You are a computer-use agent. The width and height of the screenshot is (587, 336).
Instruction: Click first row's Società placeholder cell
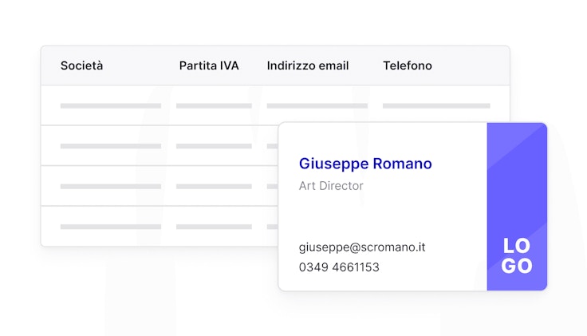coord(110,105)
